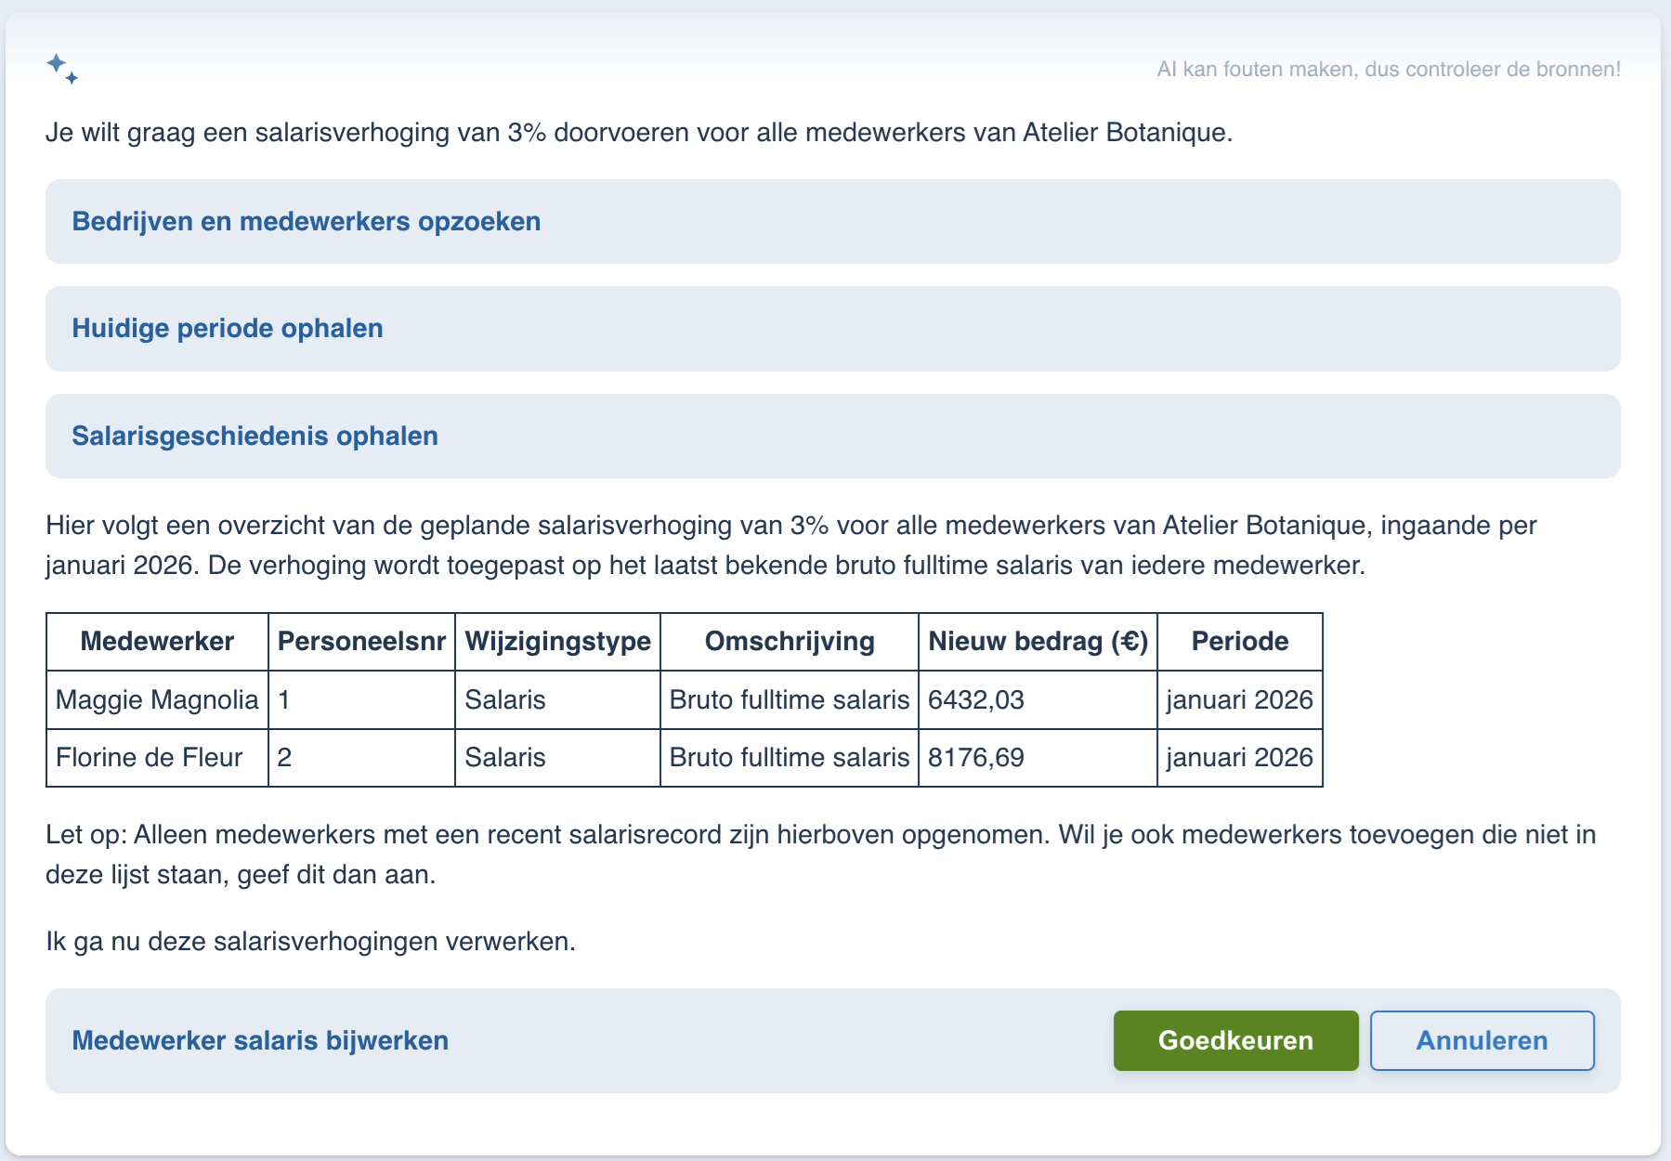Select the Maggie Magnolia cell in the table
Viewport: 1671px width, 1161px height.
[157, 700]
